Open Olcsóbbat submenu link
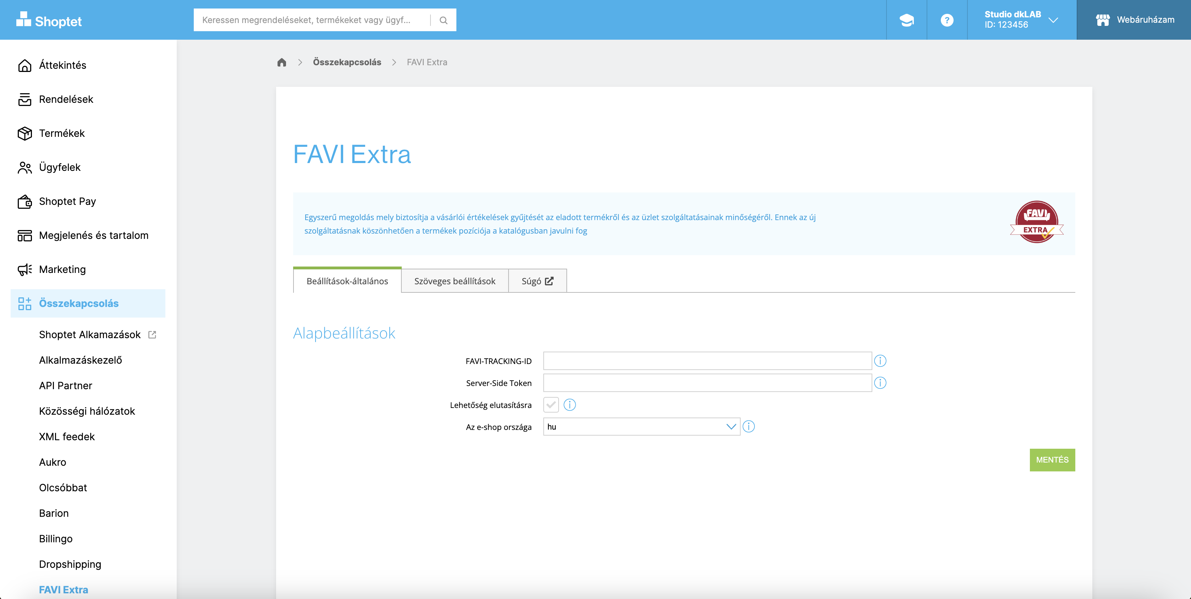The height and width of the screenshot is (599, 1191). coord(63,488)
